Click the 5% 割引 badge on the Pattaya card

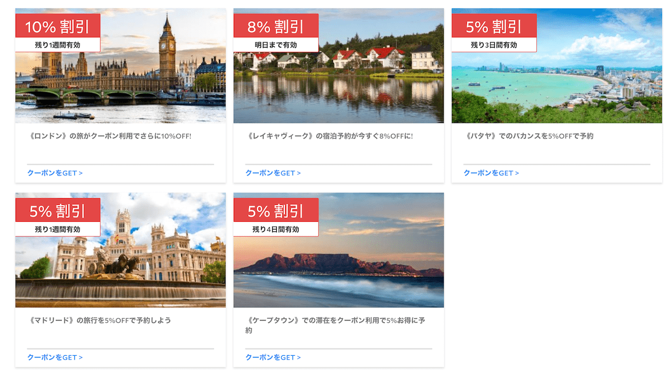(x=494, y=26)
